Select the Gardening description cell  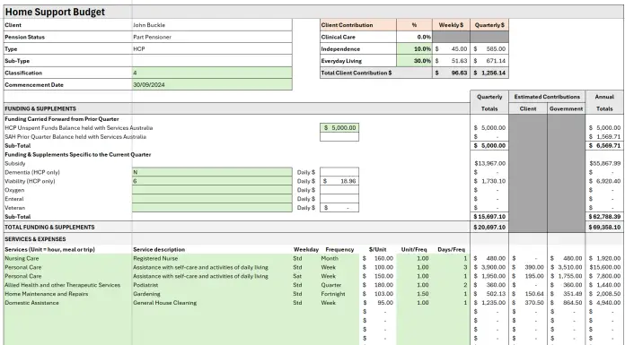[x=212, y=294]
